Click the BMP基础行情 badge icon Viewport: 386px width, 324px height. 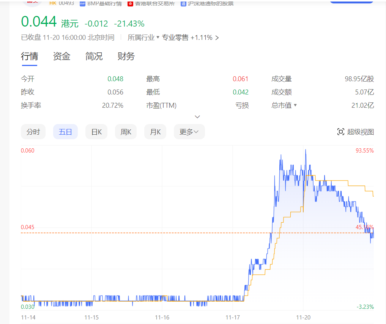pyautogui.click(x=82, y=3)
